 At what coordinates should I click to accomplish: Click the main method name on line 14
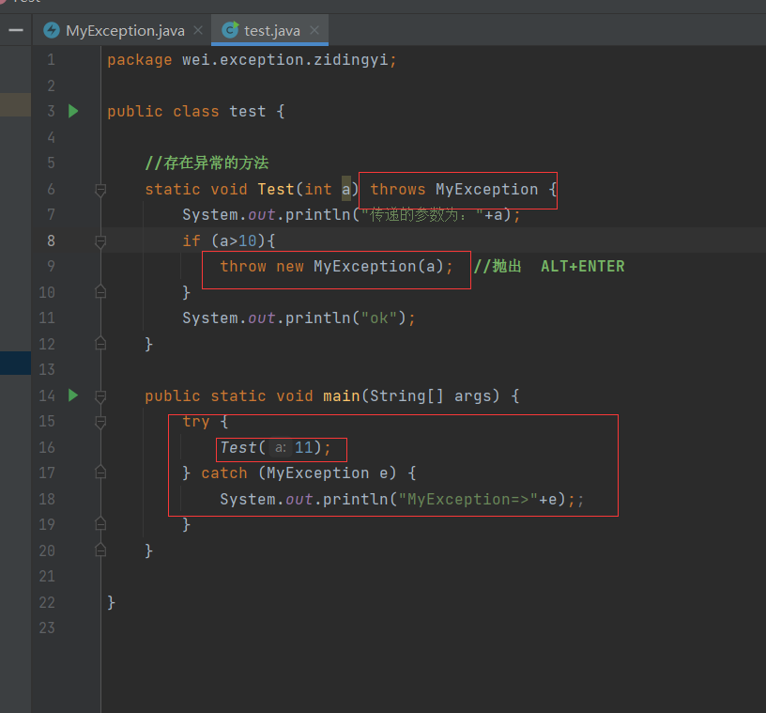(x=342, y=395)
